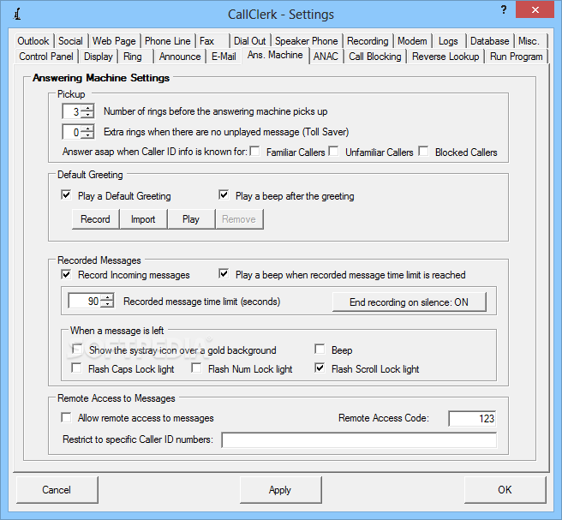This screenshot has height=520, width=562.
Task: Switch to the E-Mail tab
Action: click(x=224, y=57)
